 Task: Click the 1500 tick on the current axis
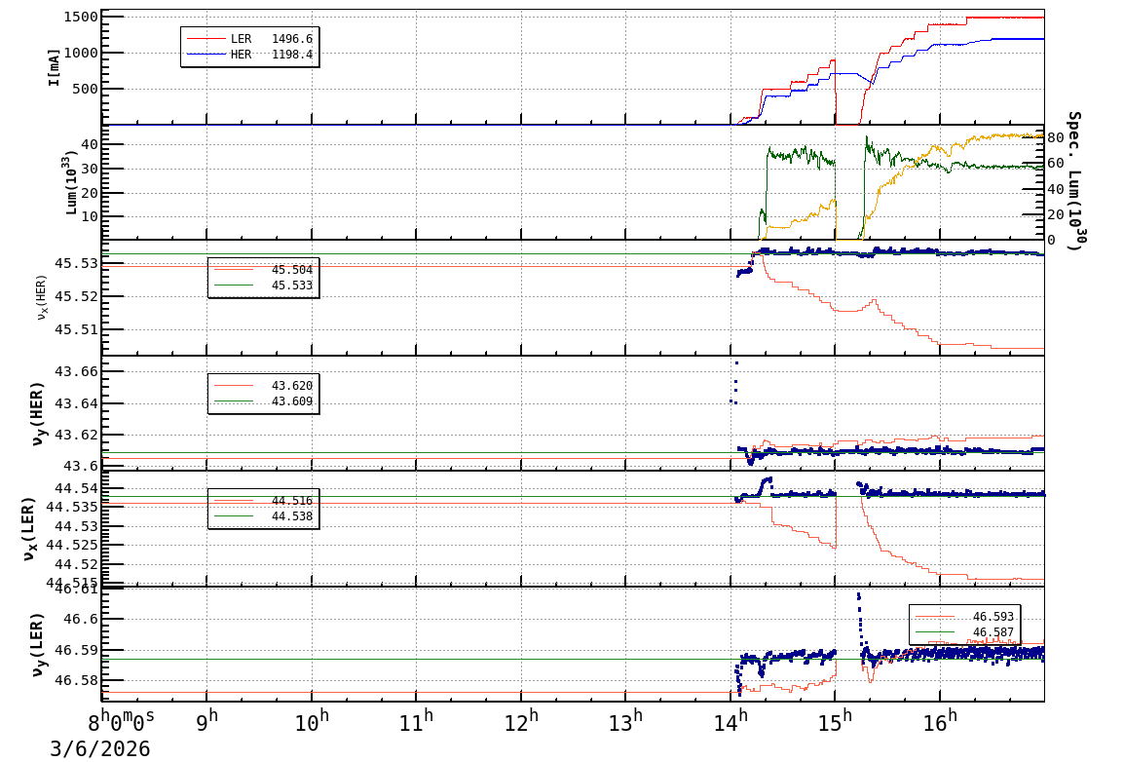click(81, 17)
